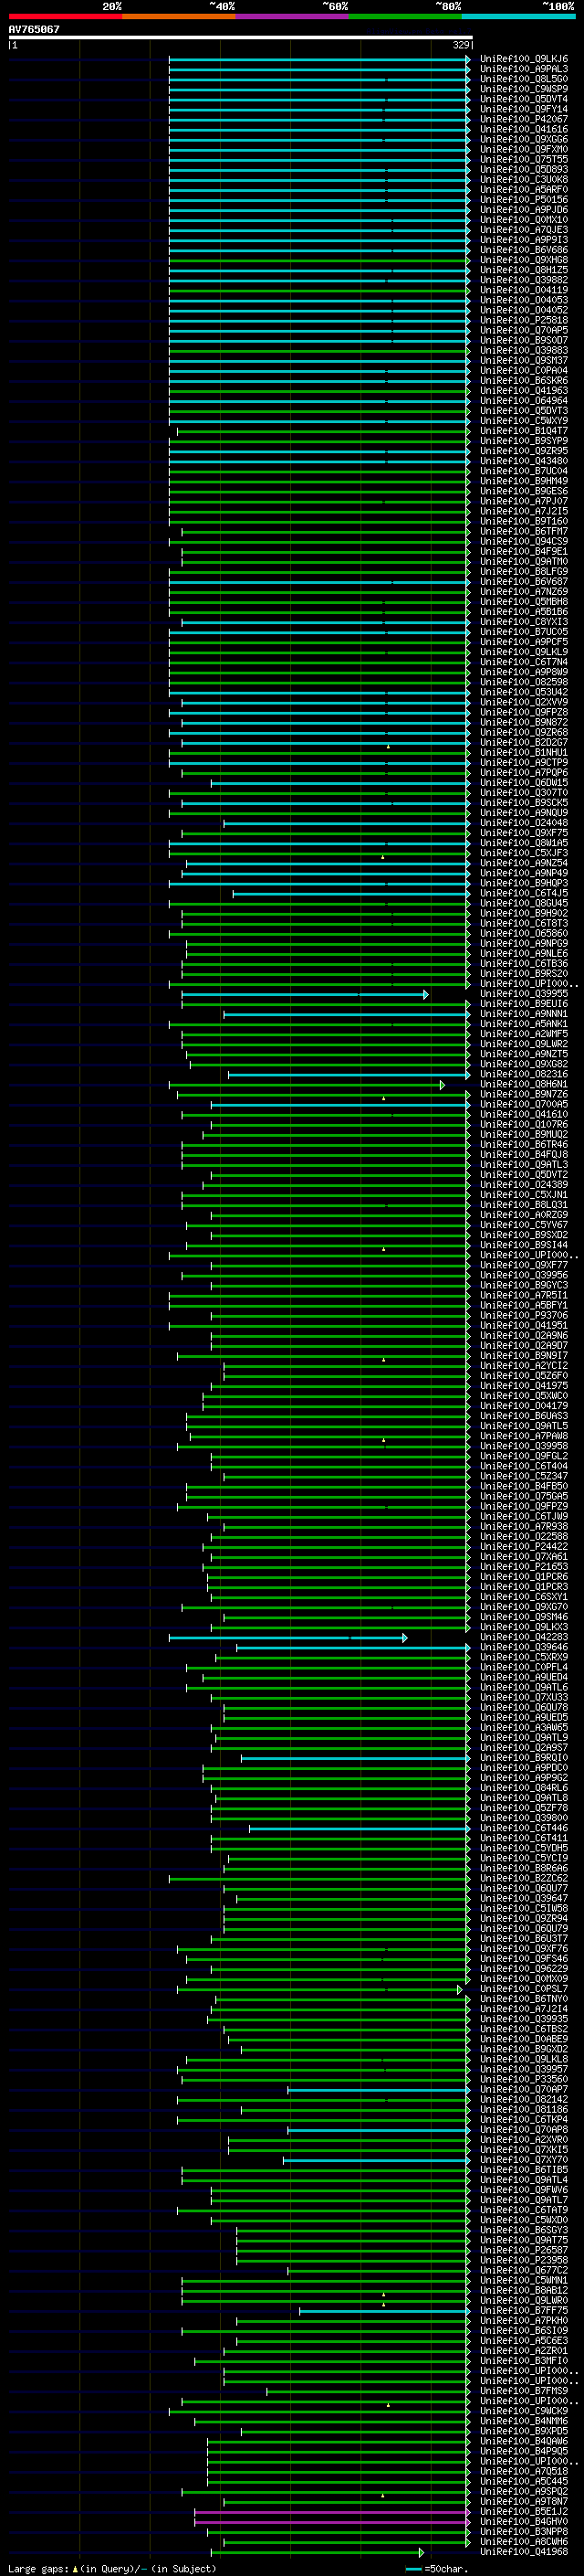The width and height of the screenshot is (584, 2576).
Task: Select hit UniRef100_B6V686
Action: click(523, 250)
